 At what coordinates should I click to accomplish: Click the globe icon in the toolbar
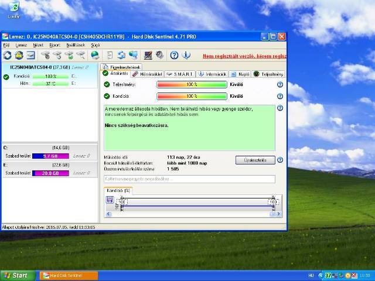[x=95, y=56]
